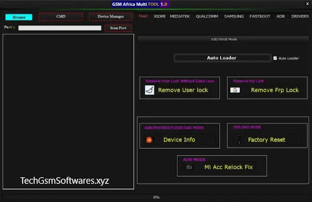Switch to the Main tab

(x=143, y=16)
